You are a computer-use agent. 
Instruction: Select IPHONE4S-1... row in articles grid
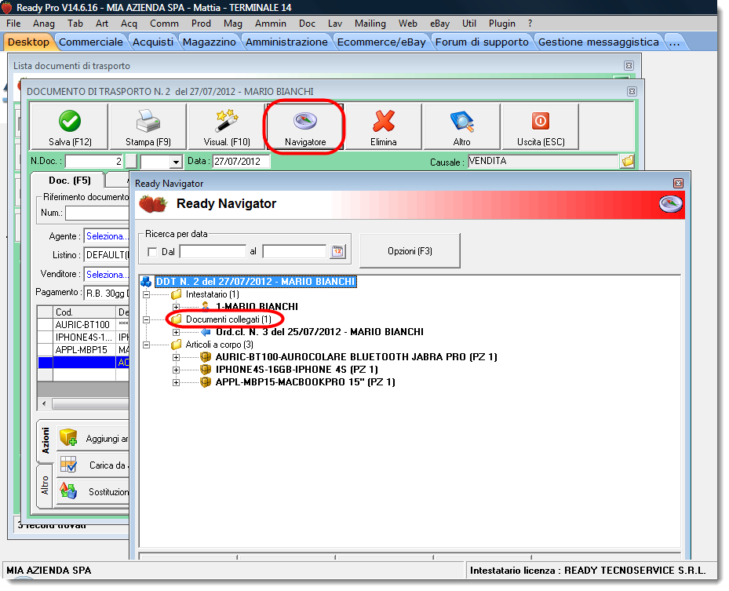pos(82,337)
